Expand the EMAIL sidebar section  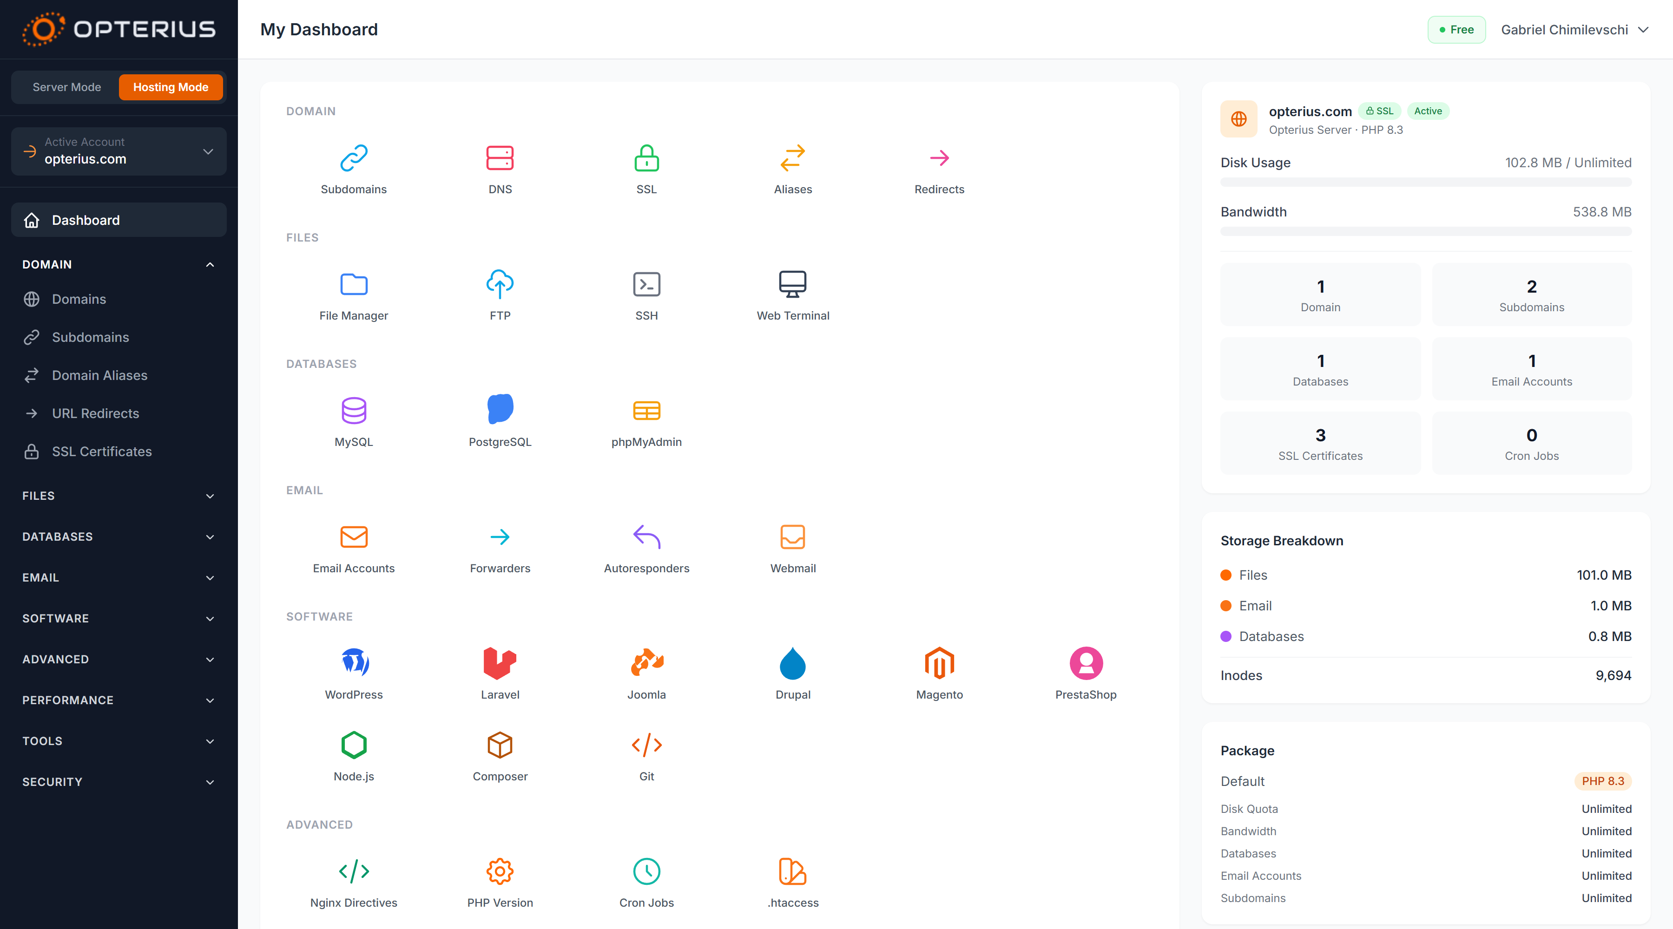coord(119,578)
